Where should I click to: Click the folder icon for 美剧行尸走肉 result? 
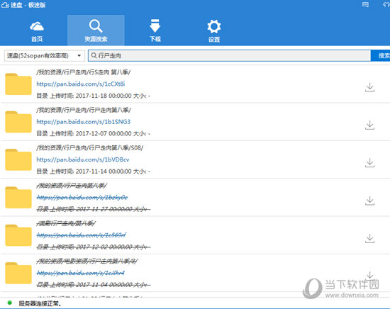click(18, 235)
